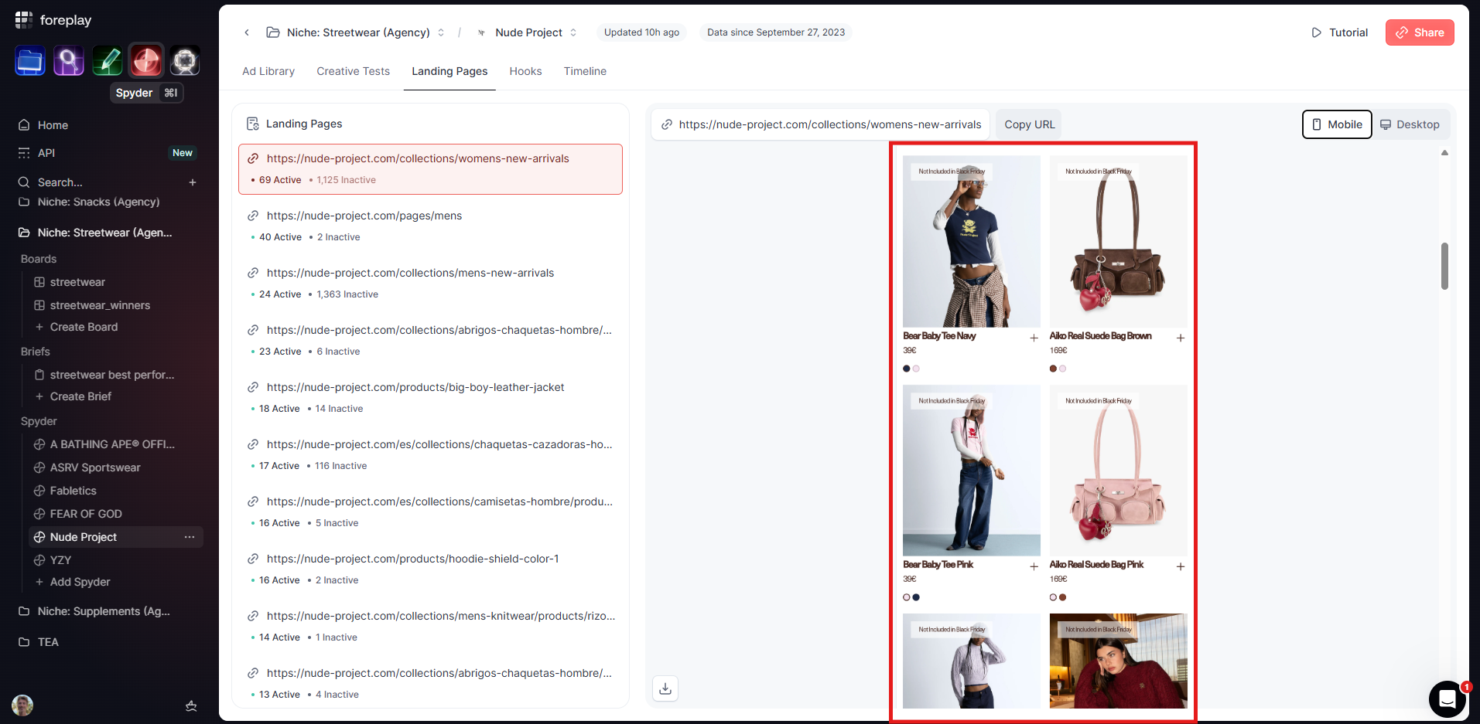Open user profile avatar
The height and width of the screenshot is (724, 1480).
[22, 705]
